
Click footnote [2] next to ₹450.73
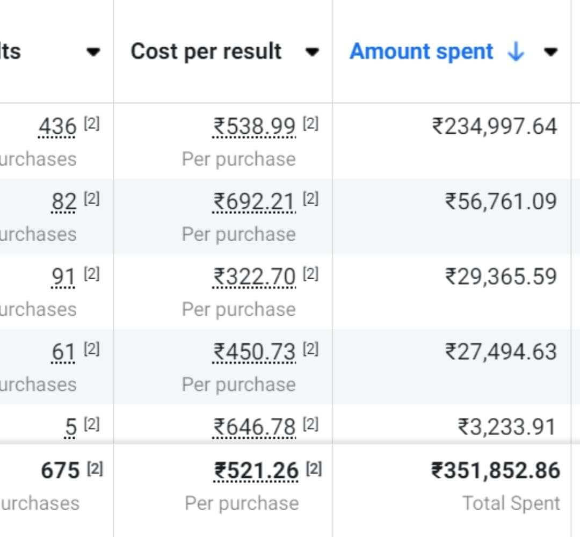pyautogui.click(x=311, y=349)
